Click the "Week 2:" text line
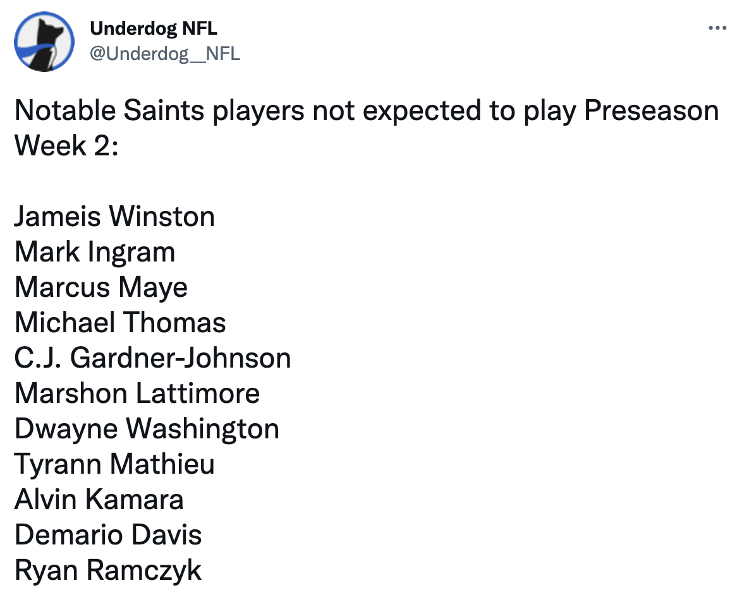The image size is (742, 595). pyautogui.click(x=66, y=146)
